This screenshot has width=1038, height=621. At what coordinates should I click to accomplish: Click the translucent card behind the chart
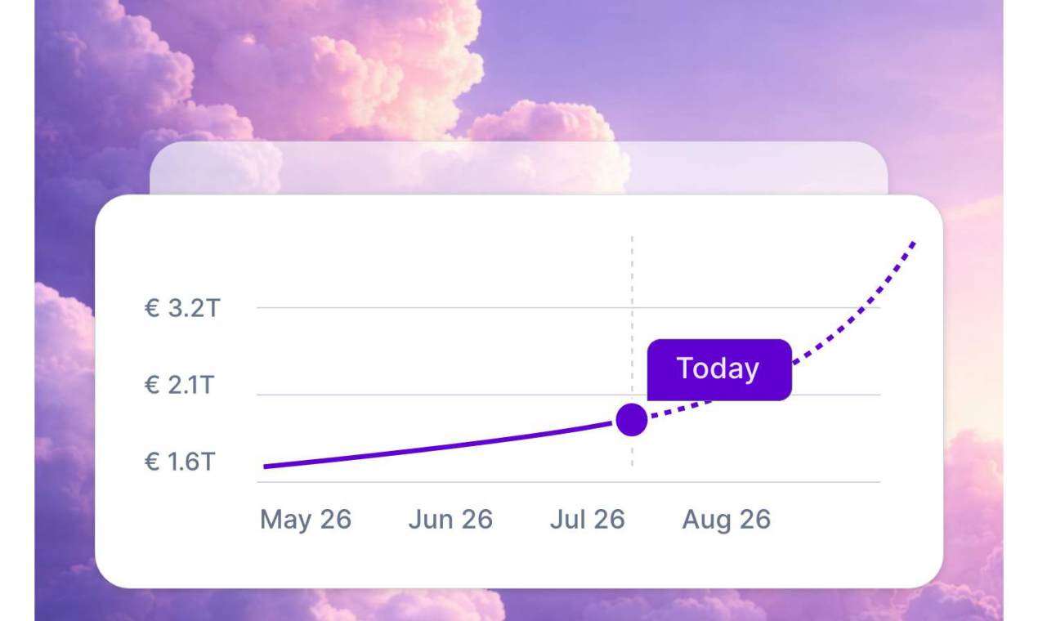[518, 168]
